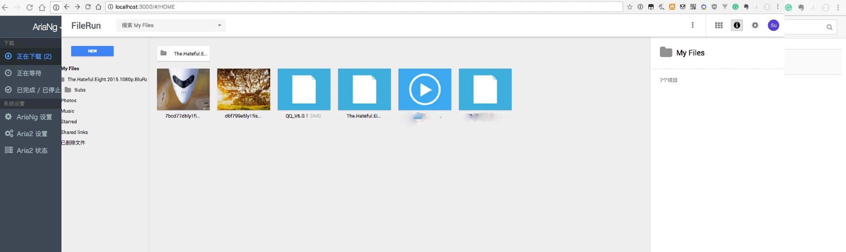Open the grid view apps icon
Viewport: 846px width, 252px height.
pyautogui.click(x=719, y=25)
